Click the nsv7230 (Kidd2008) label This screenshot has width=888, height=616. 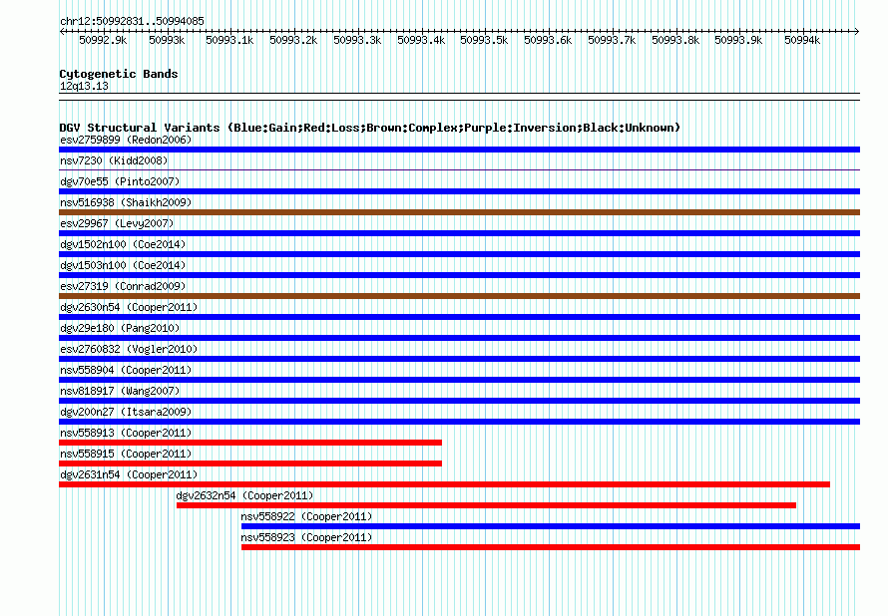114,160
